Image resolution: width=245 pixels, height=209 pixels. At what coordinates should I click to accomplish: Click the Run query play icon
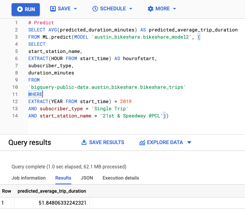[20, 9]
